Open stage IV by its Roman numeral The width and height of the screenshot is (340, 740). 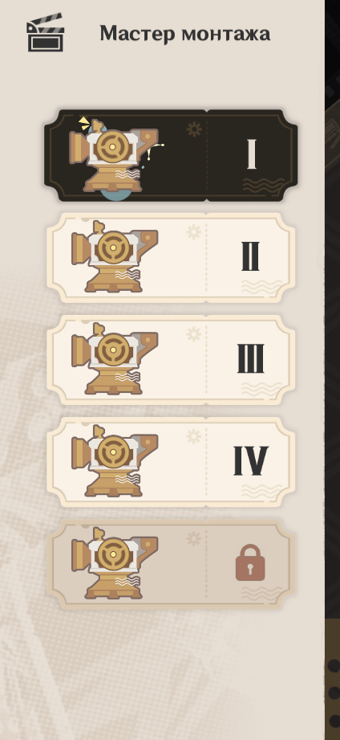point(251,460)
